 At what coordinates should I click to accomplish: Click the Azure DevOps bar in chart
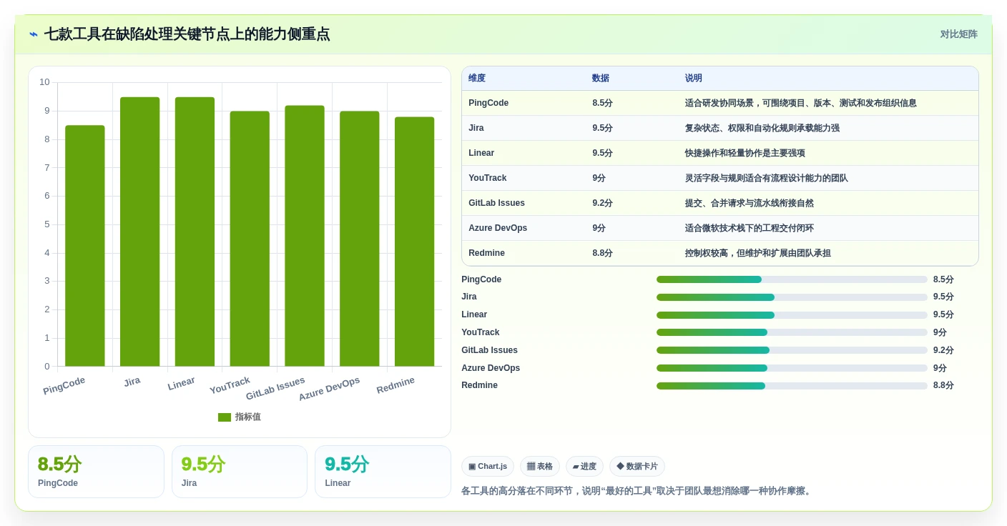click(360, 239)
